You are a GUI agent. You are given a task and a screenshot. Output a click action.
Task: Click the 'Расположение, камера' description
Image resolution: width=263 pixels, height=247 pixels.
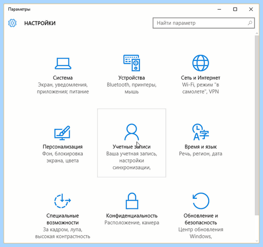tap(132, 223)
